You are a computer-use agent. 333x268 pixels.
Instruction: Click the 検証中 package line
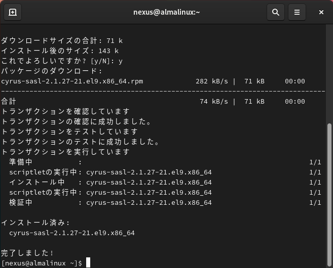pos(110,202)
